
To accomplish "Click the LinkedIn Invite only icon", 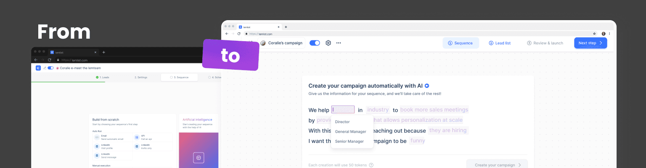I will (137, 147).
